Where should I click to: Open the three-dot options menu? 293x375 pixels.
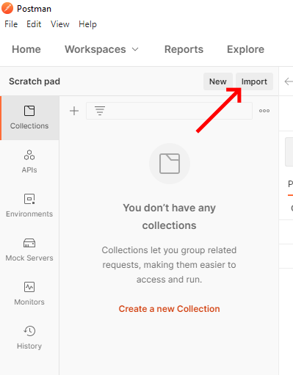264,111
